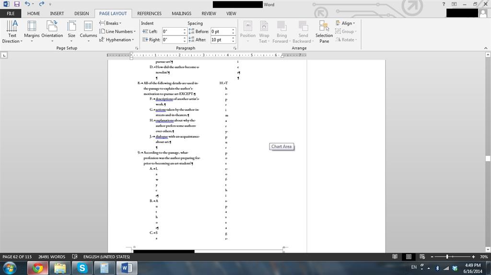
Task: Click the Bluetooth tray icon
Action: (437, 268)
